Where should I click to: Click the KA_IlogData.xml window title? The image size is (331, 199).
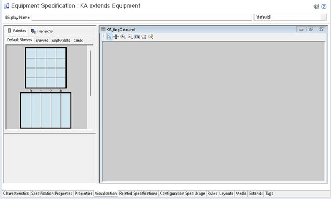point(121,30)
